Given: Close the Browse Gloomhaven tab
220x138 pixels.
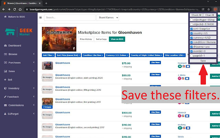Looking at the screenshot, I should pyautogui.click(x=40, y=3).
